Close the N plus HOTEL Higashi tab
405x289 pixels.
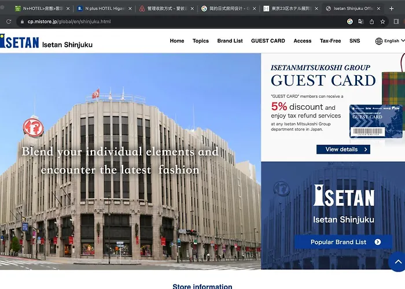point(130,9)
